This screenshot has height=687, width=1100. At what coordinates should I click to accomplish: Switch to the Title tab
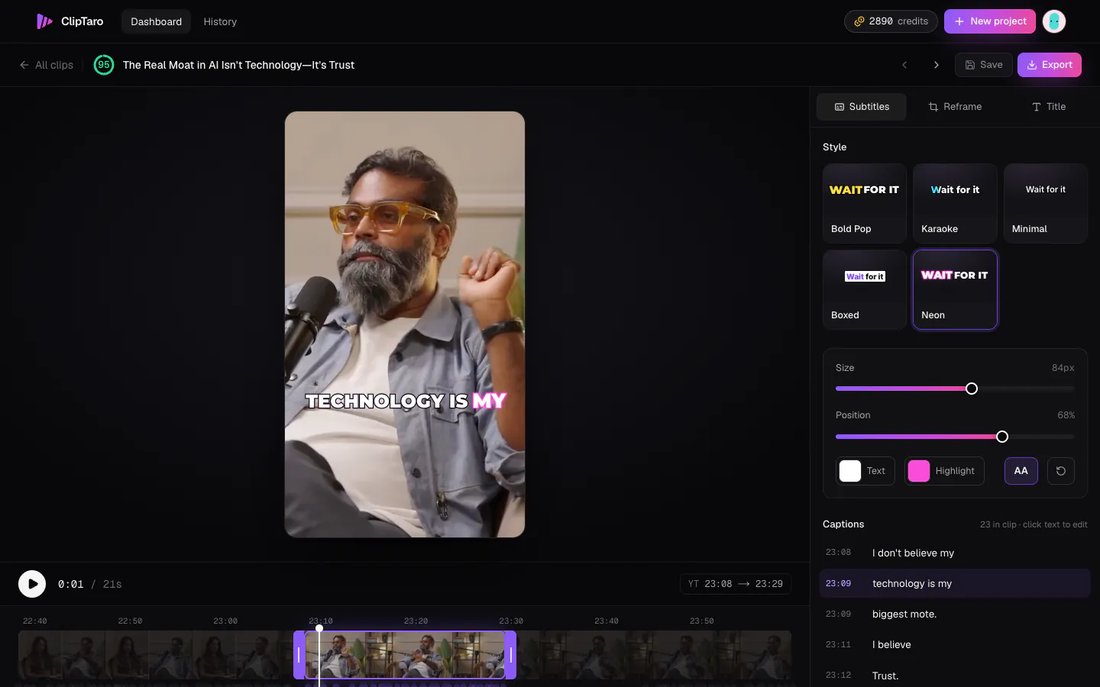pyautogui.click(x=1048, y=107)
